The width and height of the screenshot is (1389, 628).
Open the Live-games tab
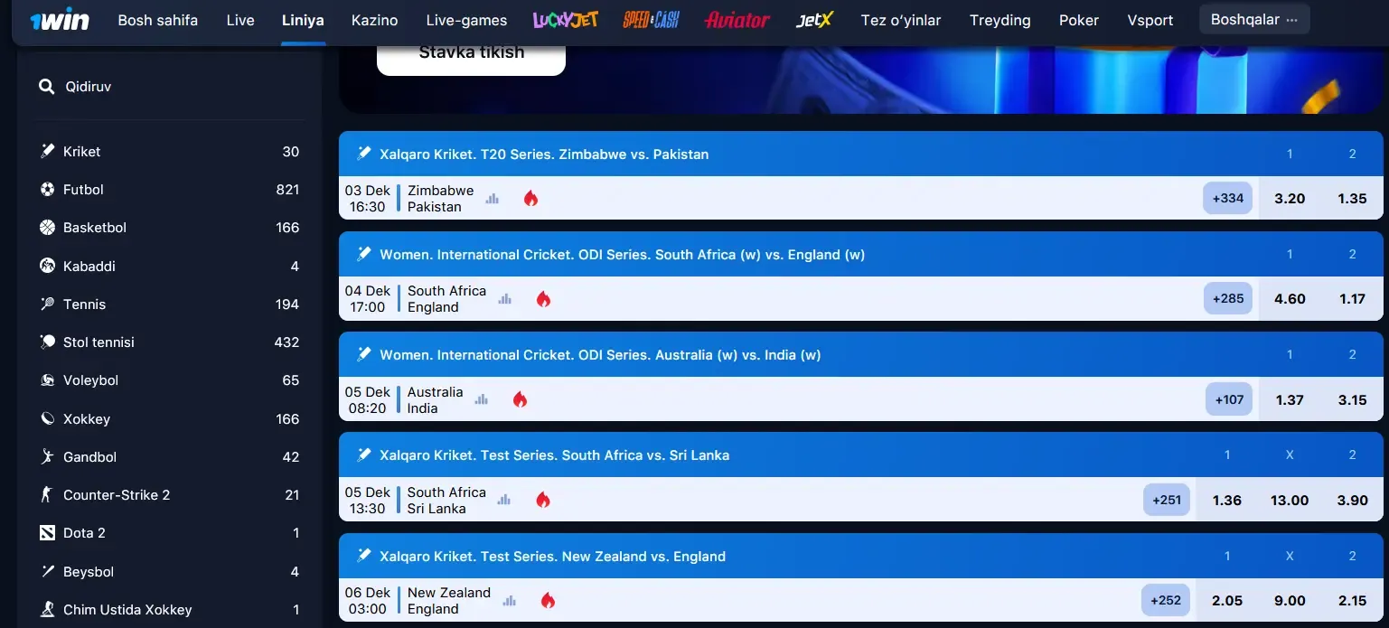point(466,20)
